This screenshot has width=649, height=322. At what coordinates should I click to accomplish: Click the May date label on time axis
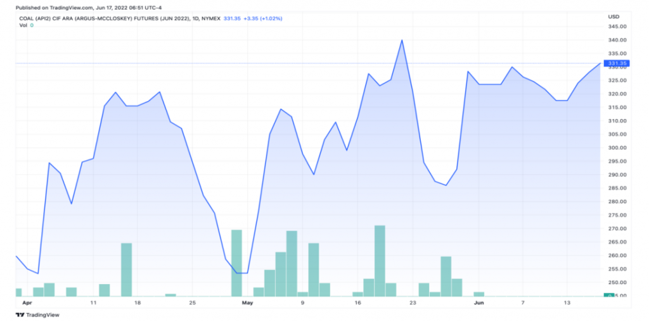(x=248, y=303)
